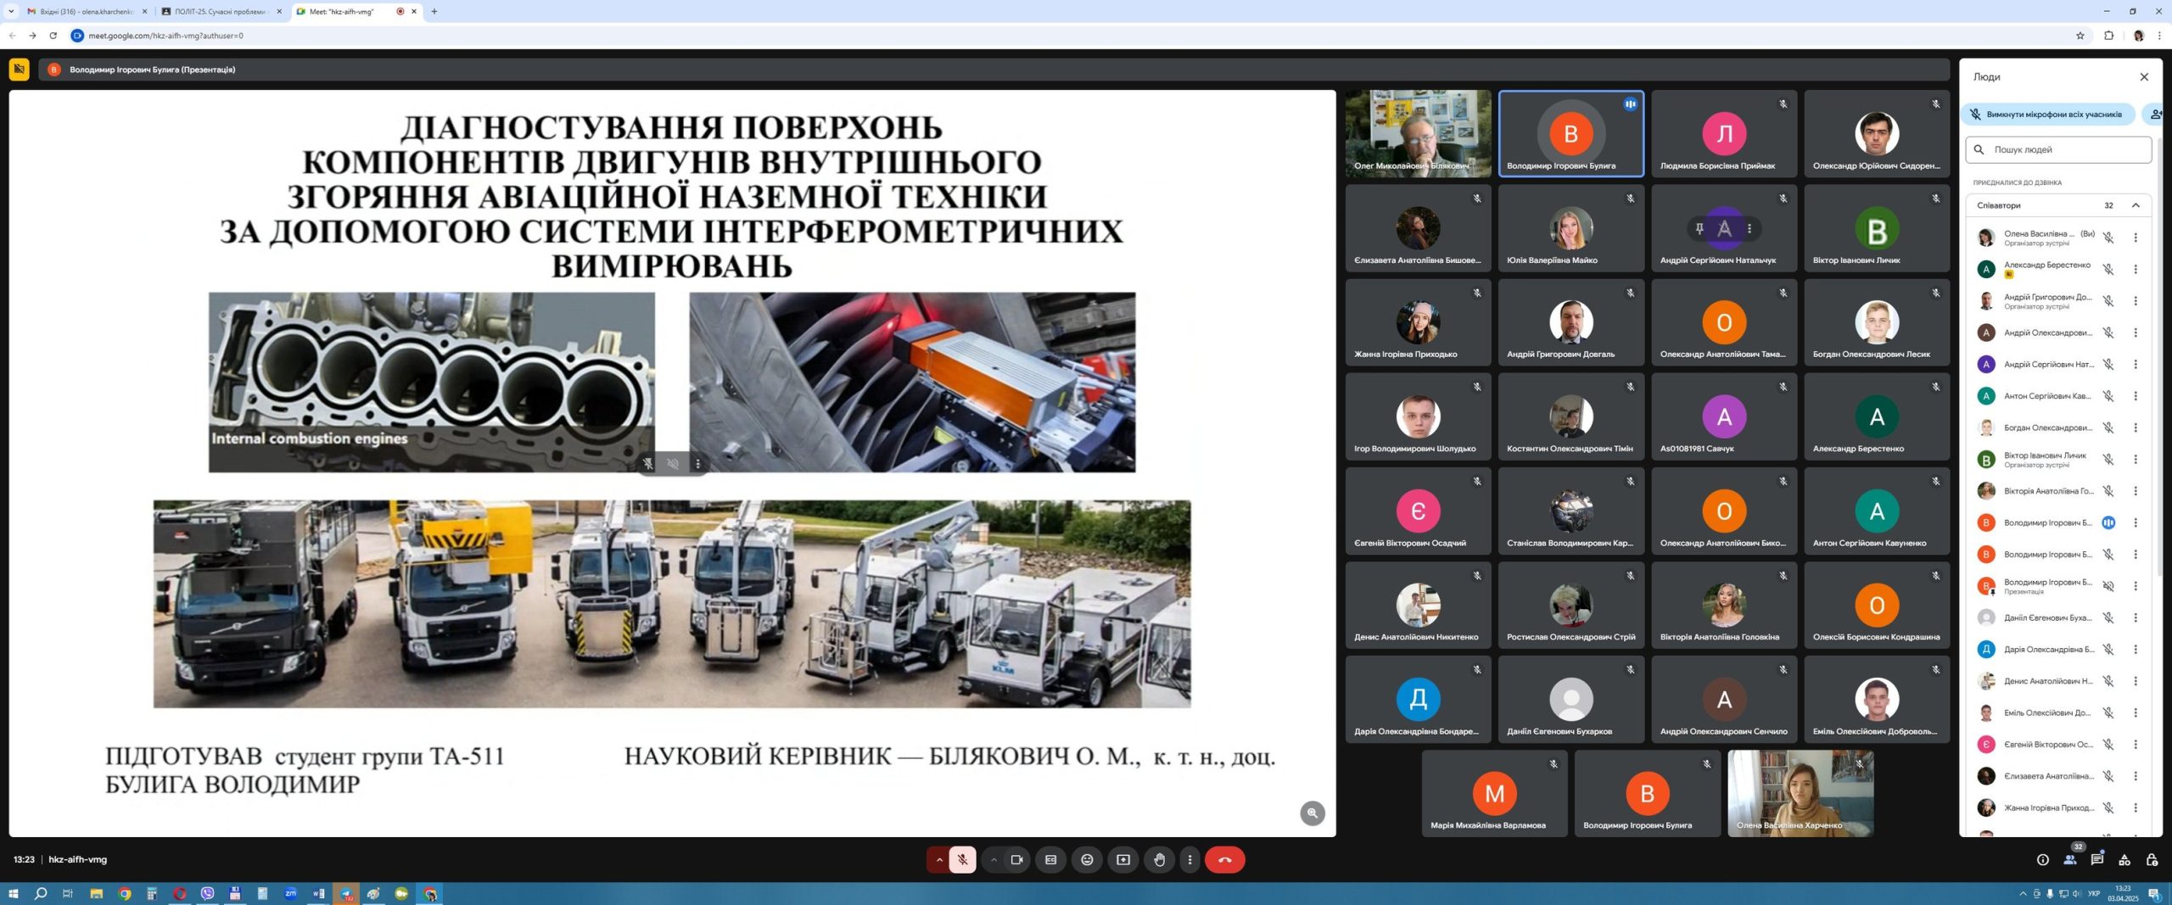Raise hand in the meeting
The height and width of the screenshot is (905, 2172).
point(1159,859)
